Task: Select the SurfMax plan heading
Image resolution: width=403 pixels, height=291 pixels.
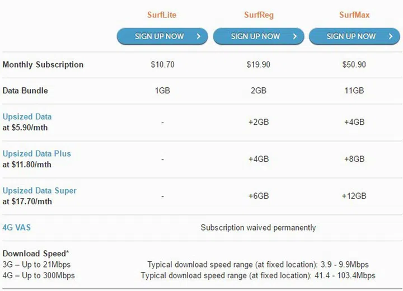Action: coord(354,15)
